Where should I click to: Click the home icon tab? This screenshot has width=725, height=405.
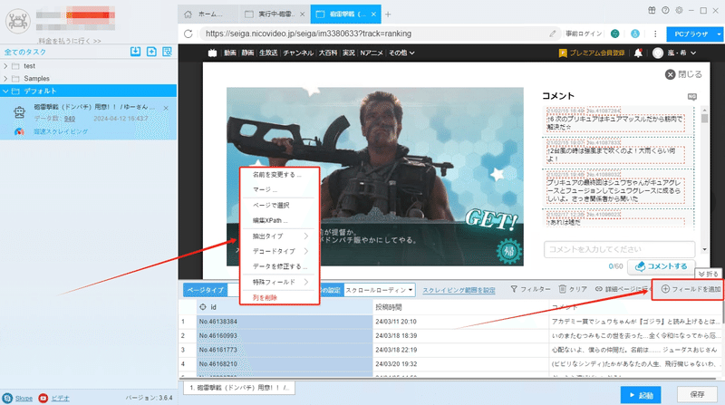click(x=188, y=14)
